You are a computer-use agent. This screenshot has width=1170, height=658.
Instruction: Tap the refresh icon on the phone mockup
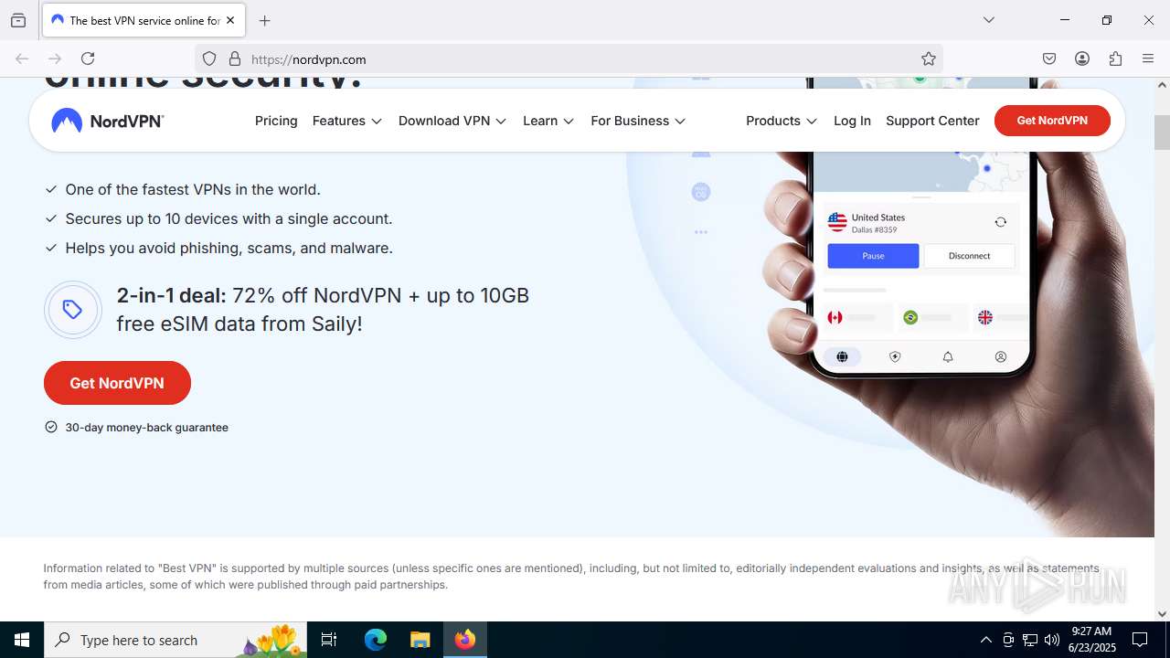(x=1001, y=222)
